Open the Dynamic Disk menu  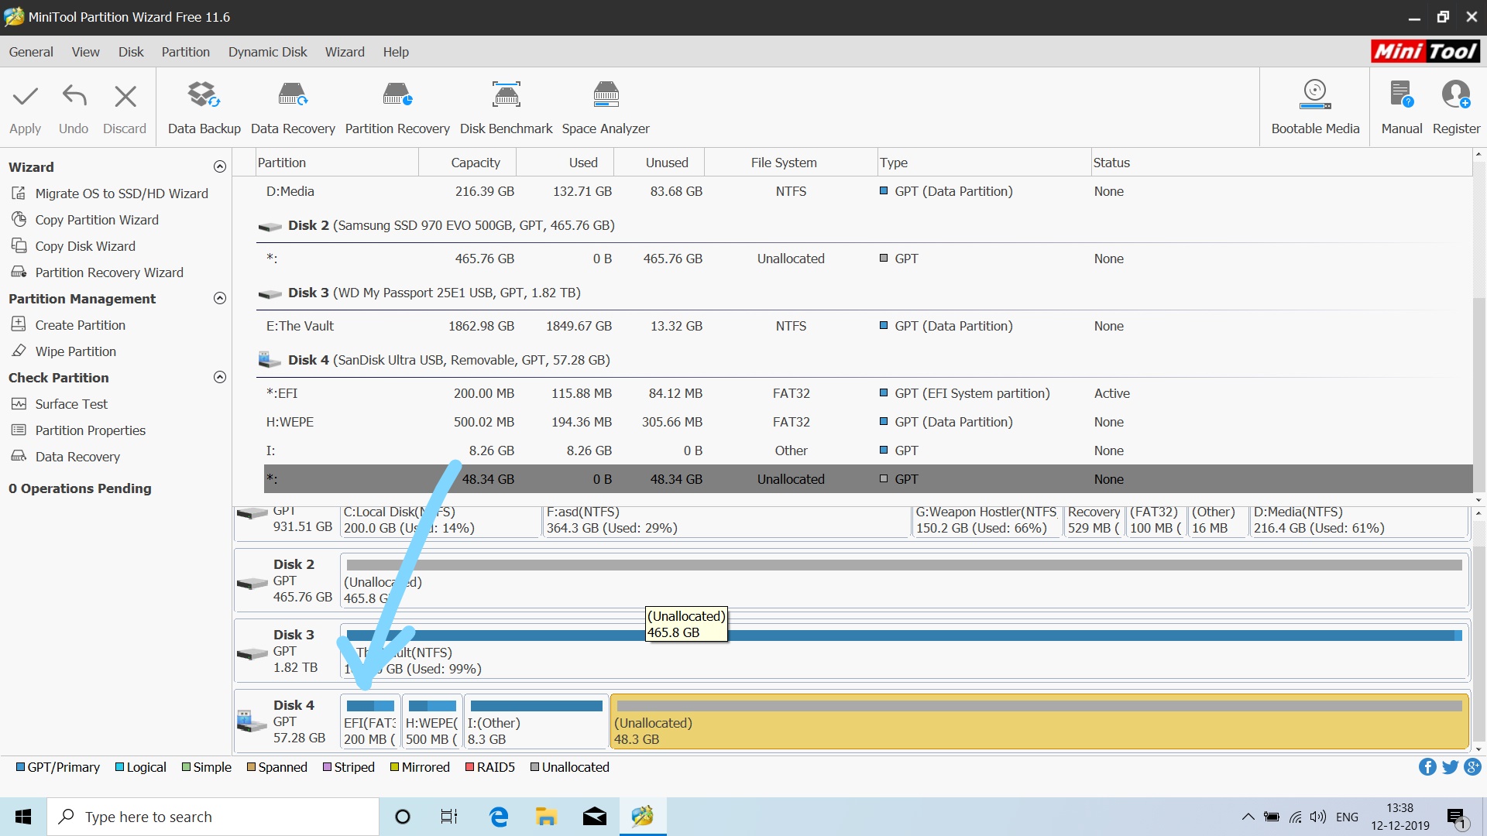point(267,52)
